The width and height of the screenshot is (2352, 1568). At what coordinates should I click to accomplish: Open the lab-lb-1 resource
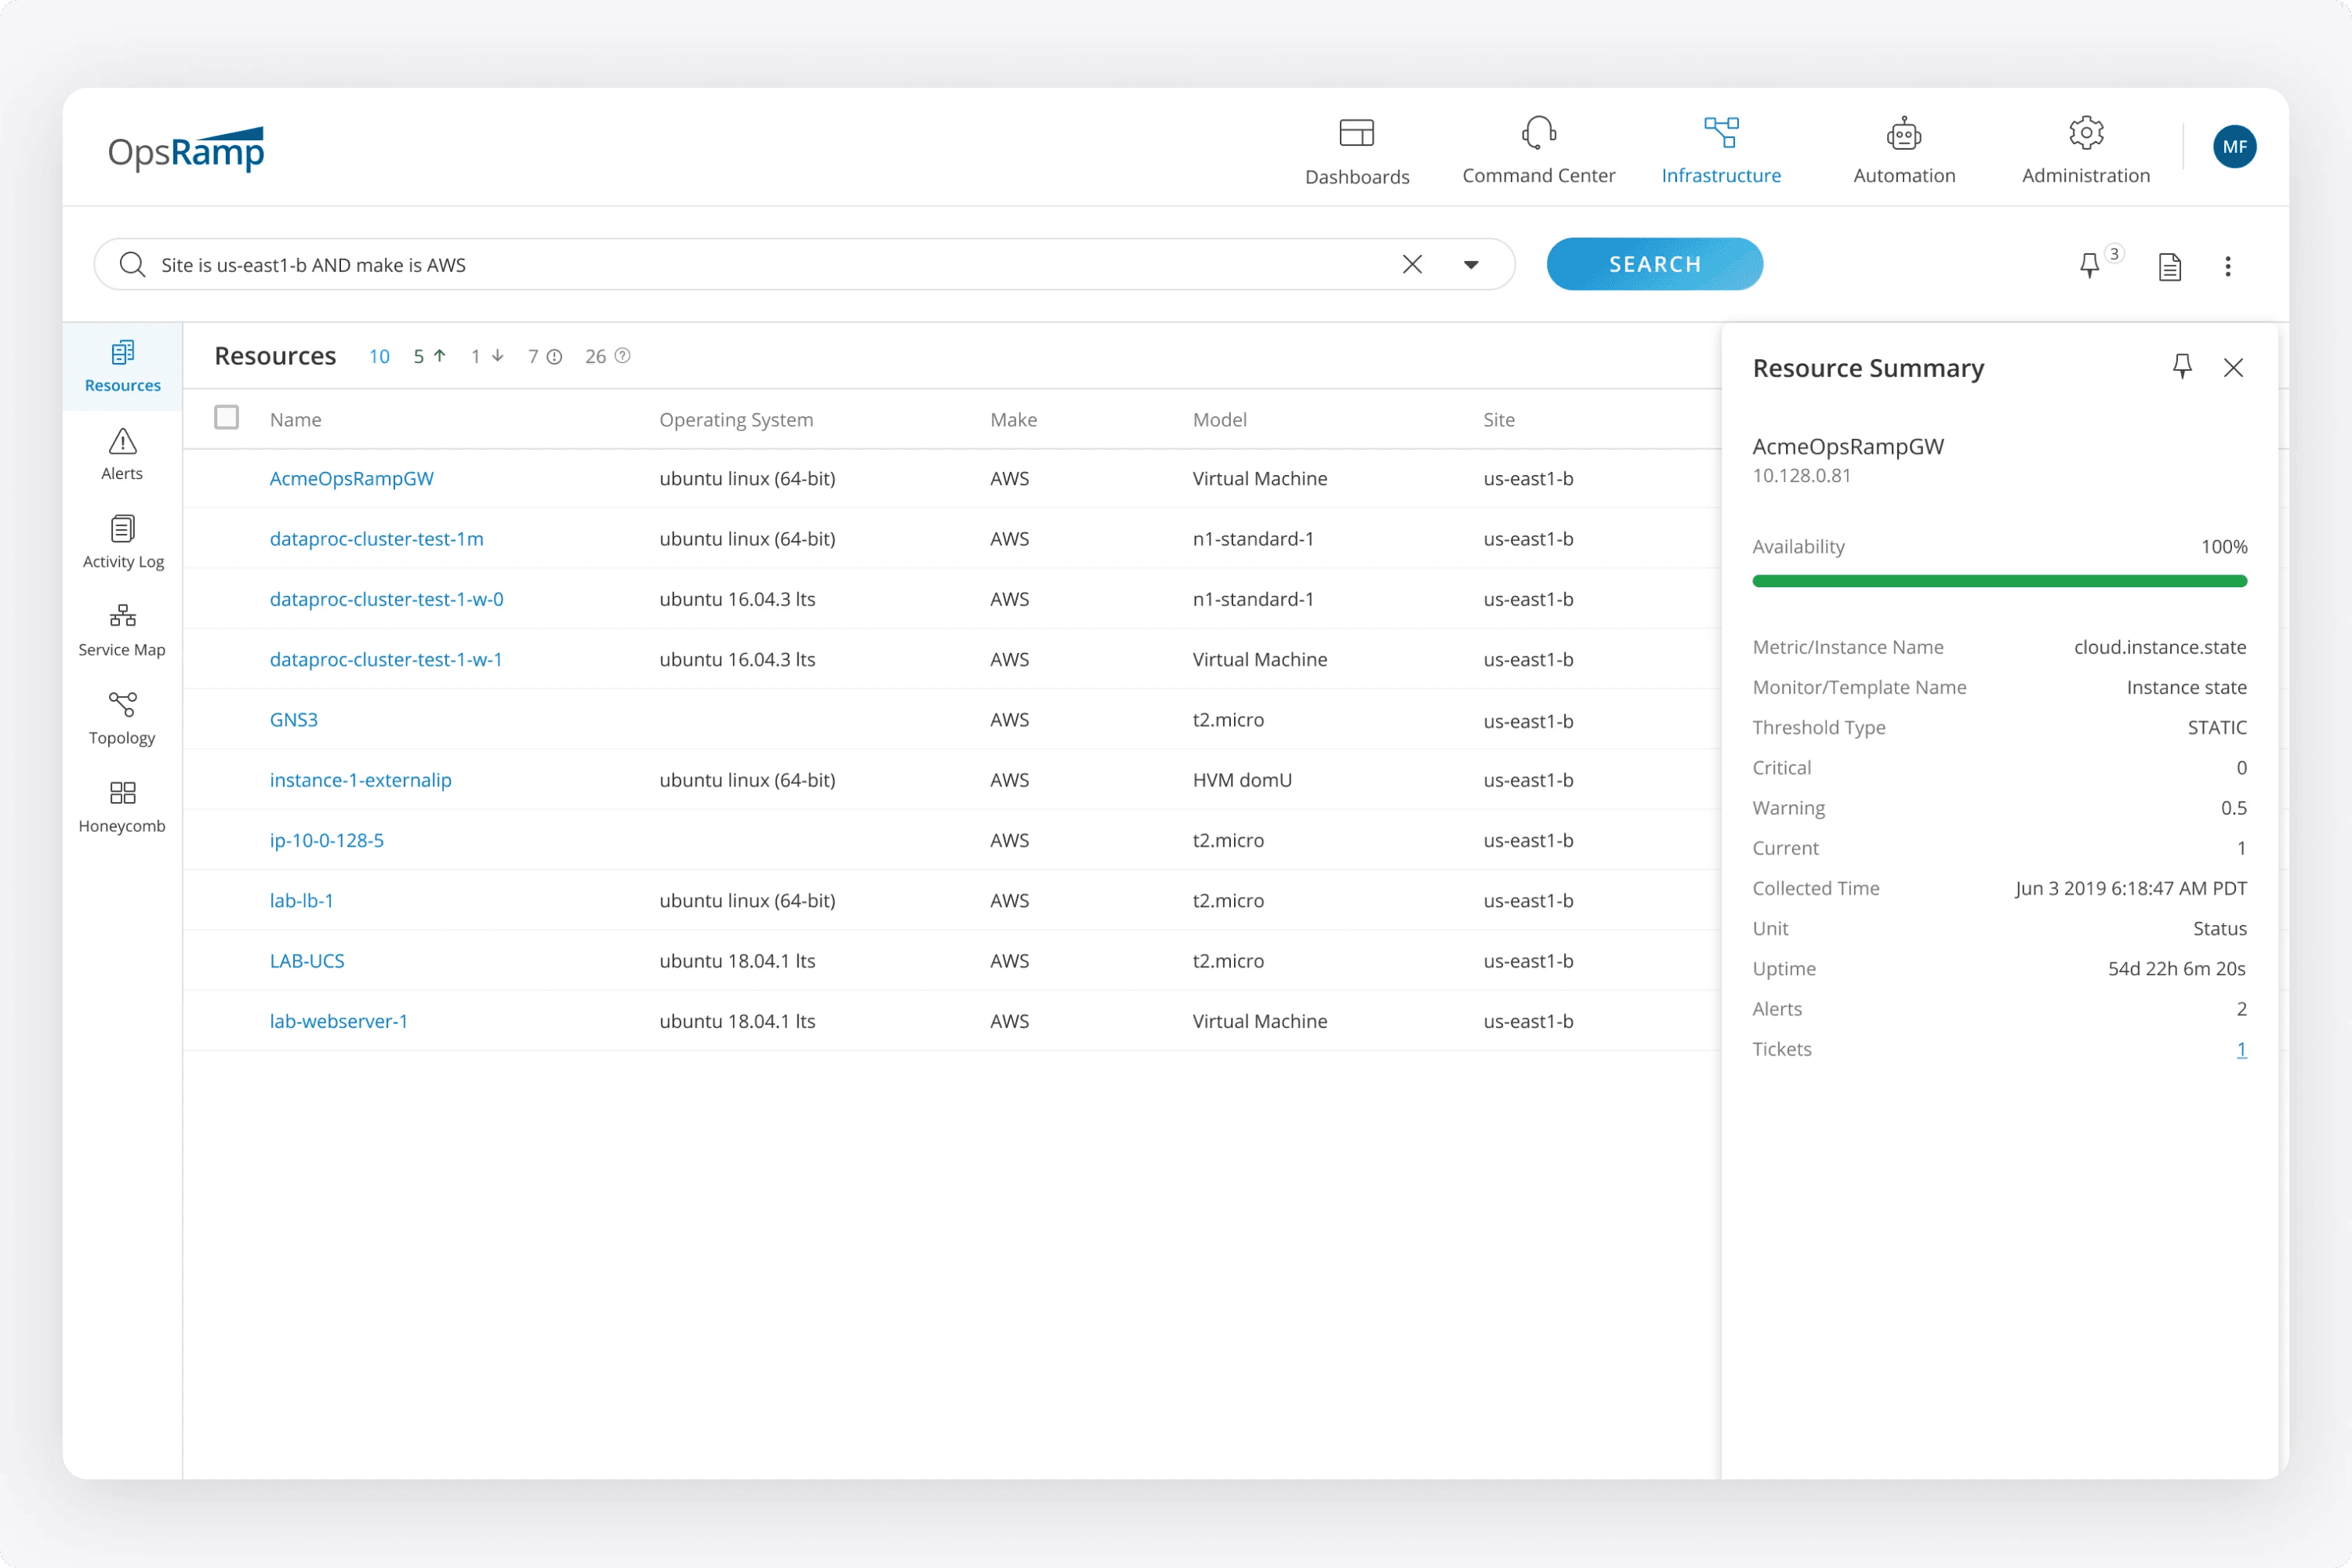[x=302, y=900]
